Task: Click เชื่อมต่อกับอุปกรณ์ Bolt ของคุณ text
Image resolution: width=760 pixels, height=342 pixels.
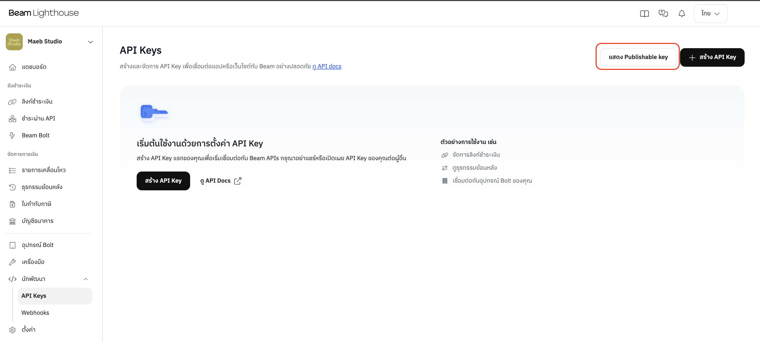Action: point(492,181)
